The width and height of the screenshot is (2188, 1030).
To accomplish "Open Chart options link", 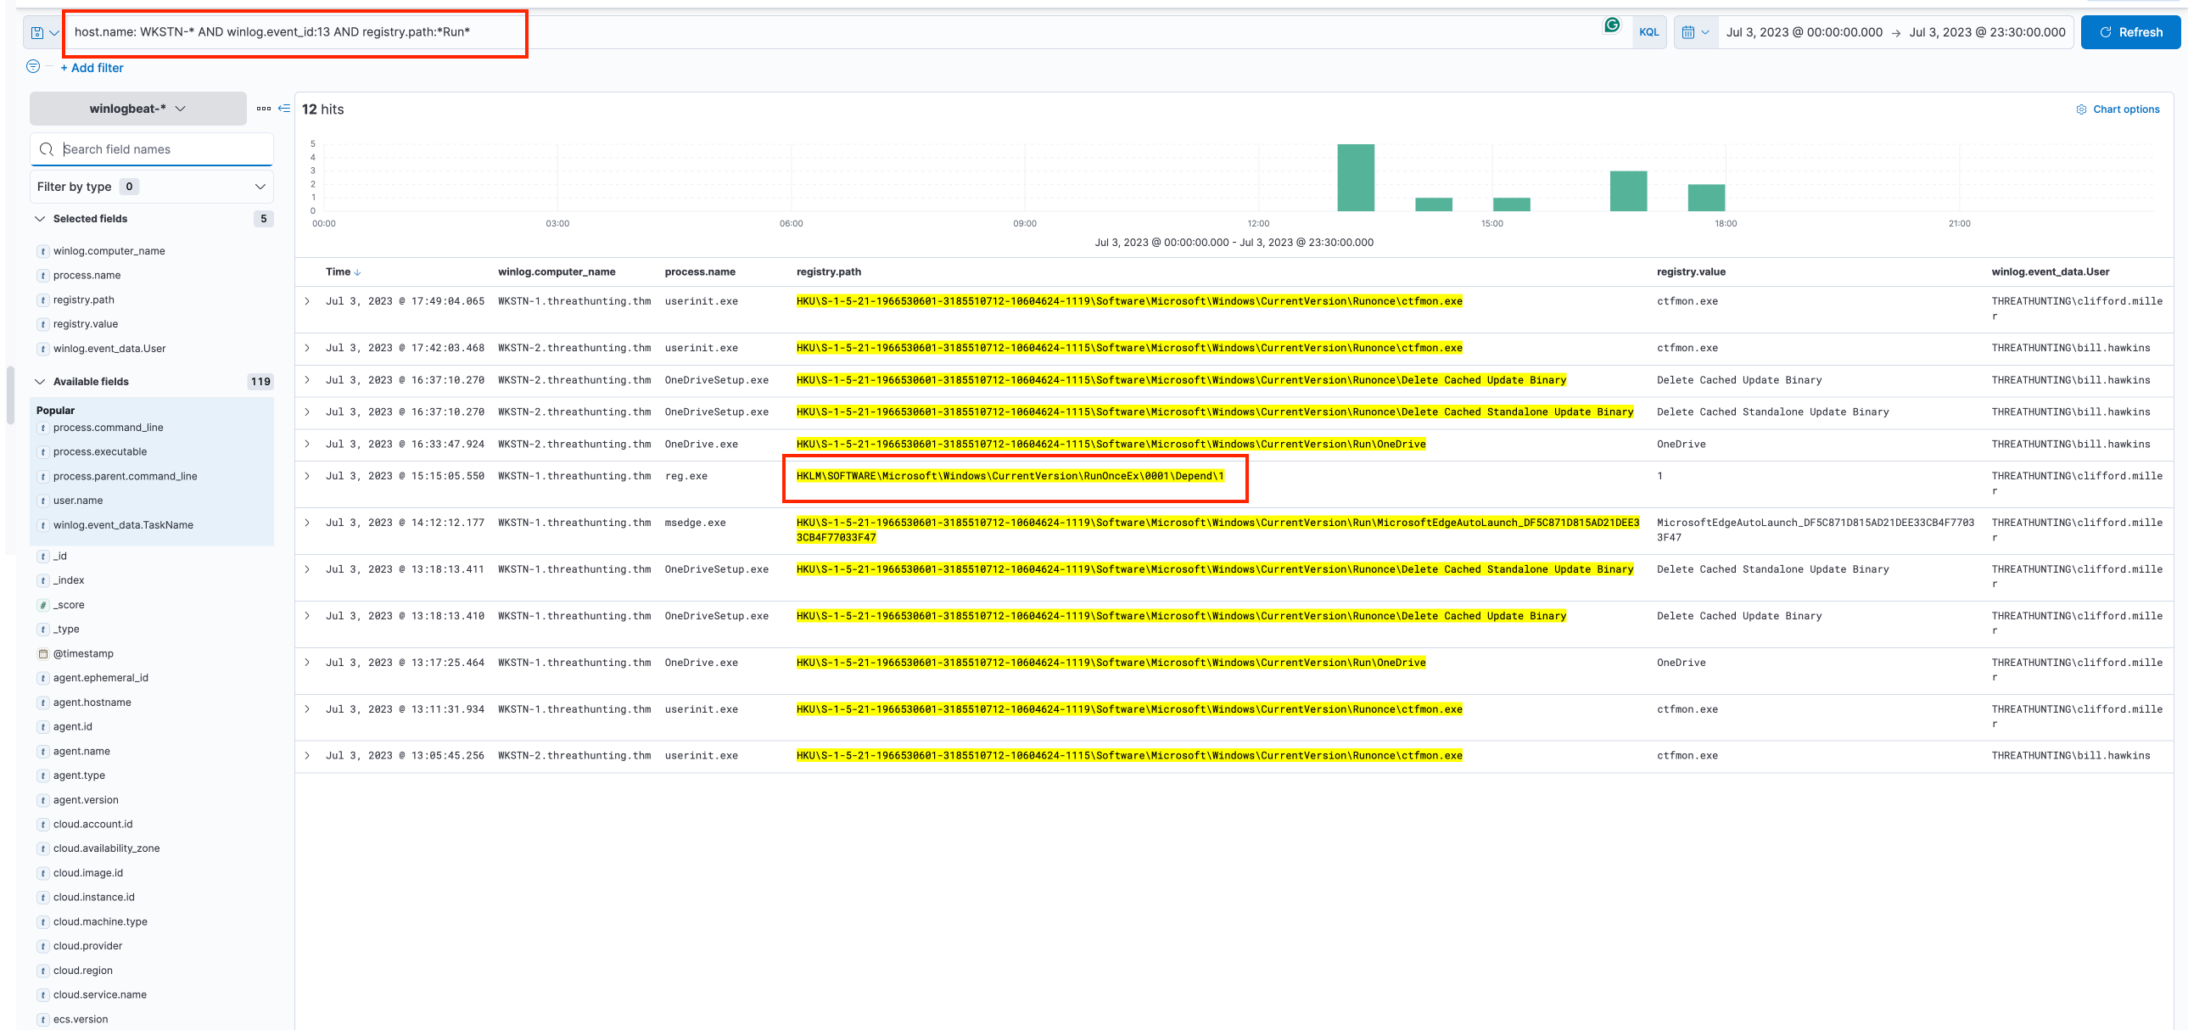I will [x=2126, y=109].
